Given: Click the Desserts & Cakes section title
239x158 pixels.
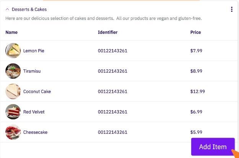Looking at the screenshot, I should (29, 10).
